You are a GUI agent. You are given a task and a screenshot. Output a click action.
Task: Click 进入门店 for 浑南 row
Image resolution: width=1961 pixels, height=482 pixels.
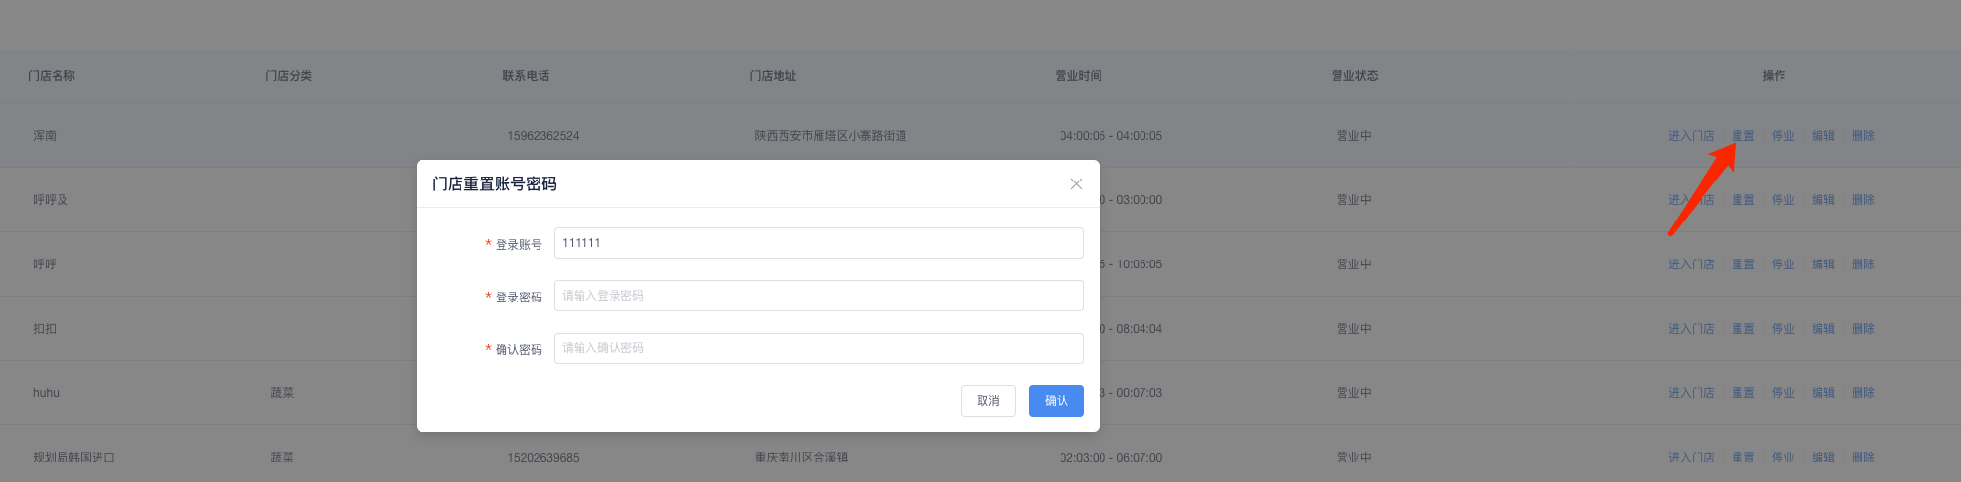pos(1691,136)
